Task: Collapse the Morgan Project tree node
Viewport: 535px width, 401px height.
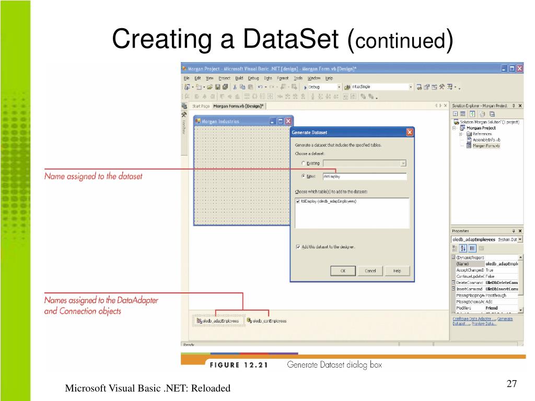Action: click(x=455, y=128)
